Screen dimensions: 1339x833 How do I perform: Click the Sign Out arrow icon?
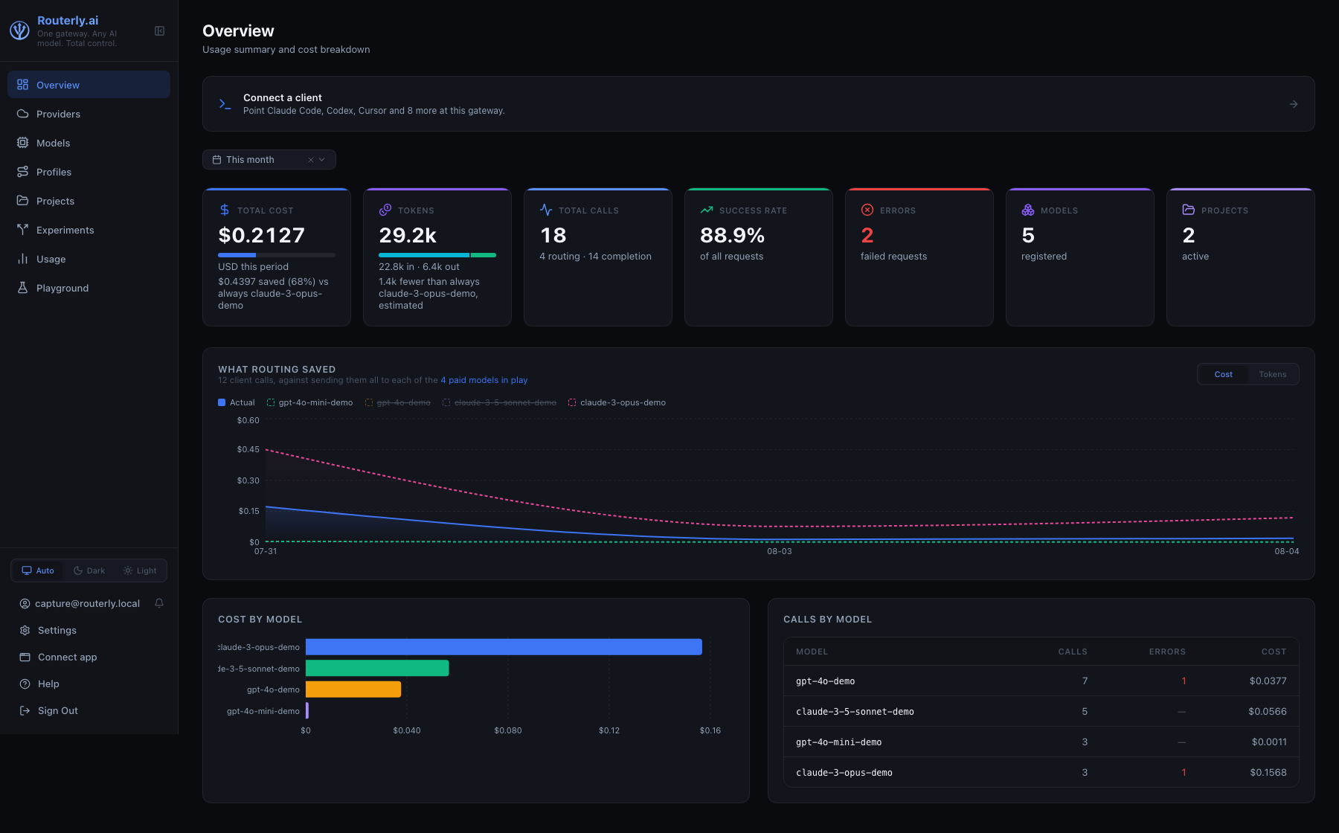coord(25,710)
